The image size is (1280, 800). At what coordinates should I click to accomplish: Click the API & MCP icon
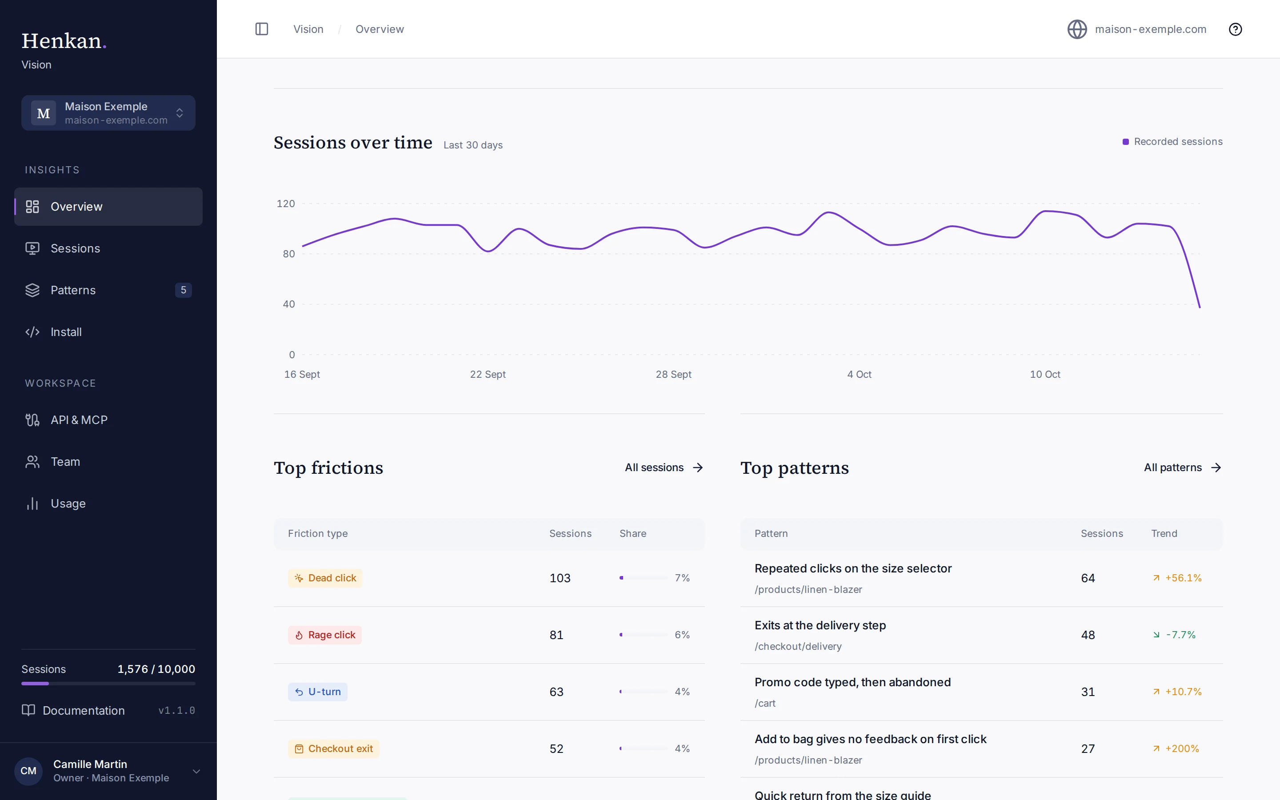coord(32,420)
